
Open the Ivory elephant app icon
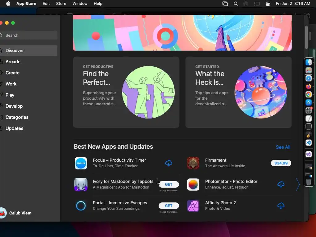81,185
